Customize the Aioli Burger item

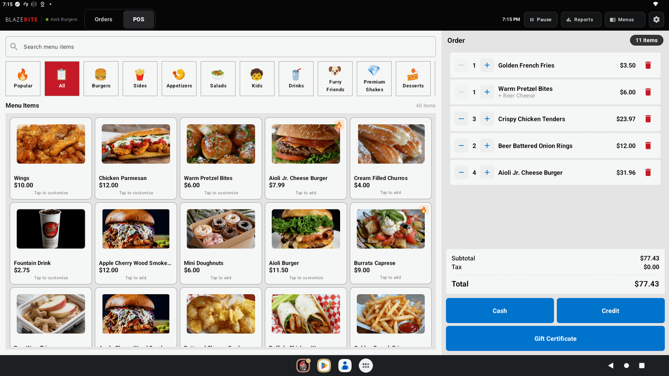click(306, 243)
